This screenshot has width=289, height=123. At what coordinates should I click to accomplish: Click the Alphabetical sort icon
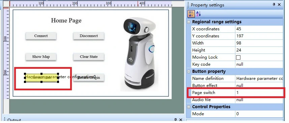pyautogui.click(x=198, y=14)
